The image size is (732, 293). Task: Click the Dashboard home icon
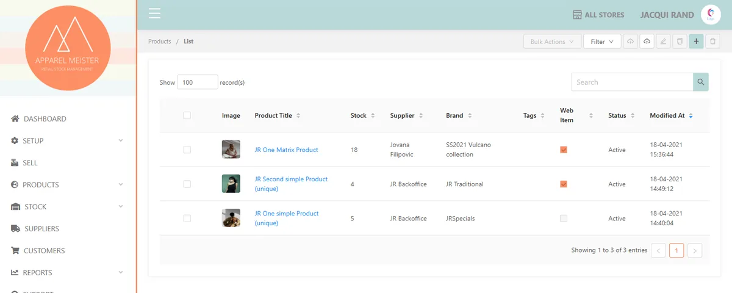(15, 118)
